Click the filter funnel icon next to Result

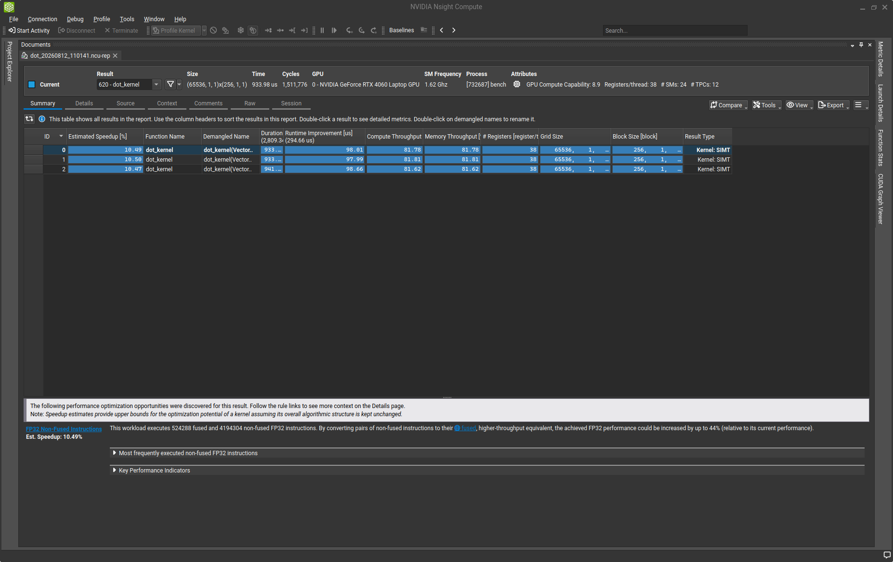click(170, 84)
